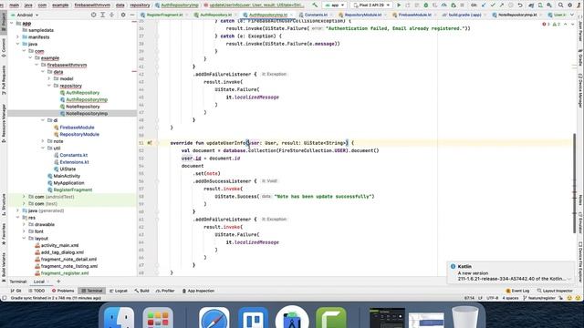Click the Kotlin notification info icon
This screenshot has height=328, width=584.
click(x=453, y=267)
